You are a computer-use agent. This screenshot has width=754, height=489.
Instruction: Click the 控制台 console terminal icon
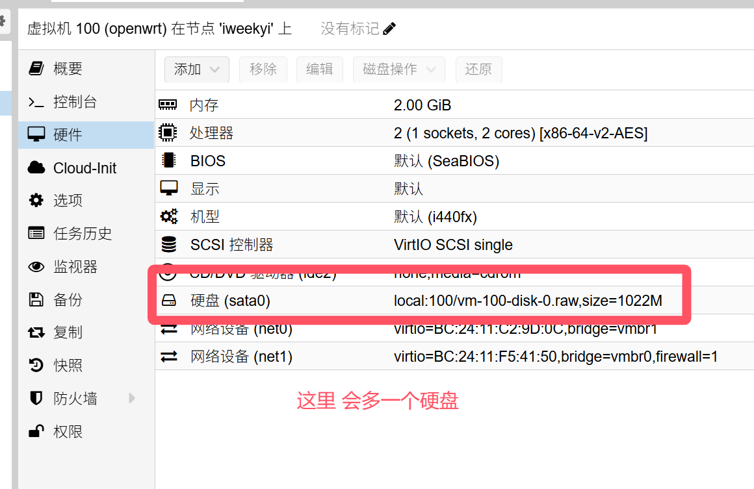pyautogui.click(x=36, y=102)
